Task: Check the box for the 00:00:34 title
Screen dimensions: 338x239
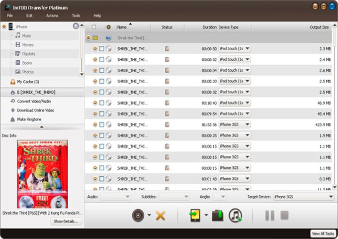Action: 102,70
